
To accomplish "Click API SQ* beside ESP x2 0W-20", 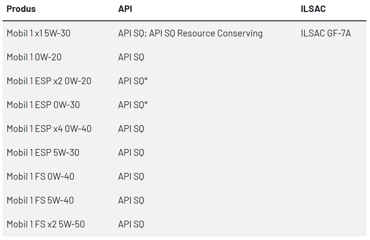I will (x=133, y=81).
